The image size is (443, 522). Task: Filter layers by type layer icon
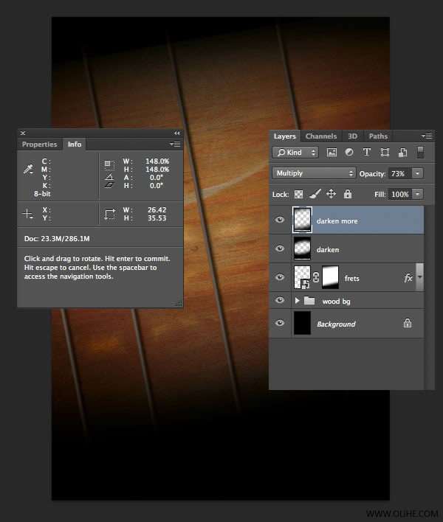367,153
